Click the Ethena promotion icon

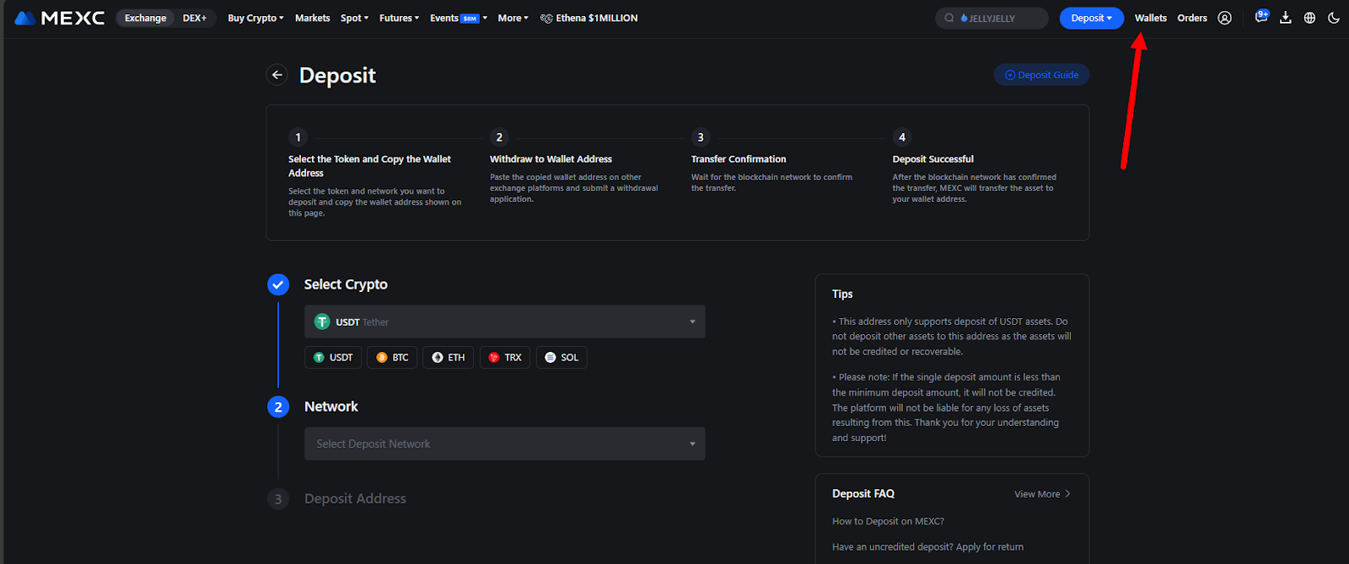(x=546, y=18)
